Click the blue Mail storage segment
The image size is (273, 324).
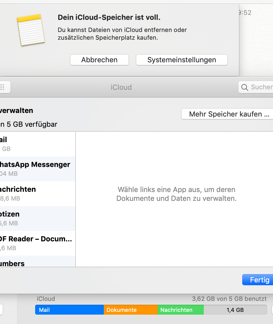coord(69,310)
